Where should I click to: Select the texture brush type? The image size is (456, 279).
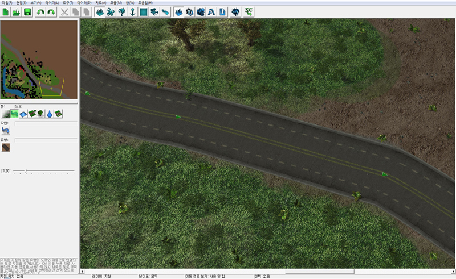[x=6, y=114]
